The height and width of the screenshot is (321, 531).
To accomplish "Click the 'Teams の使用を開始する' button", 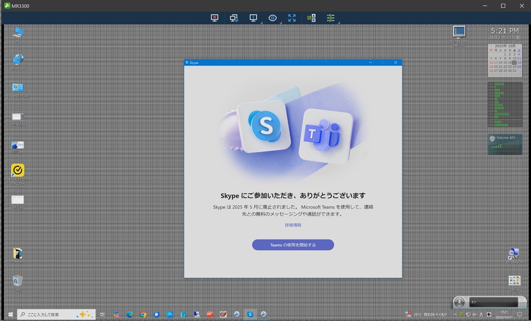I will point(293,245).
